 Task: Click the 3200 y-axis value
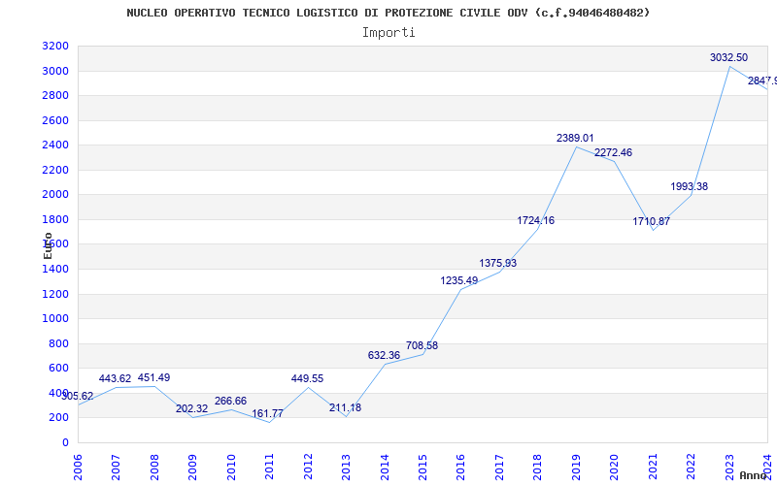point(55,46)
